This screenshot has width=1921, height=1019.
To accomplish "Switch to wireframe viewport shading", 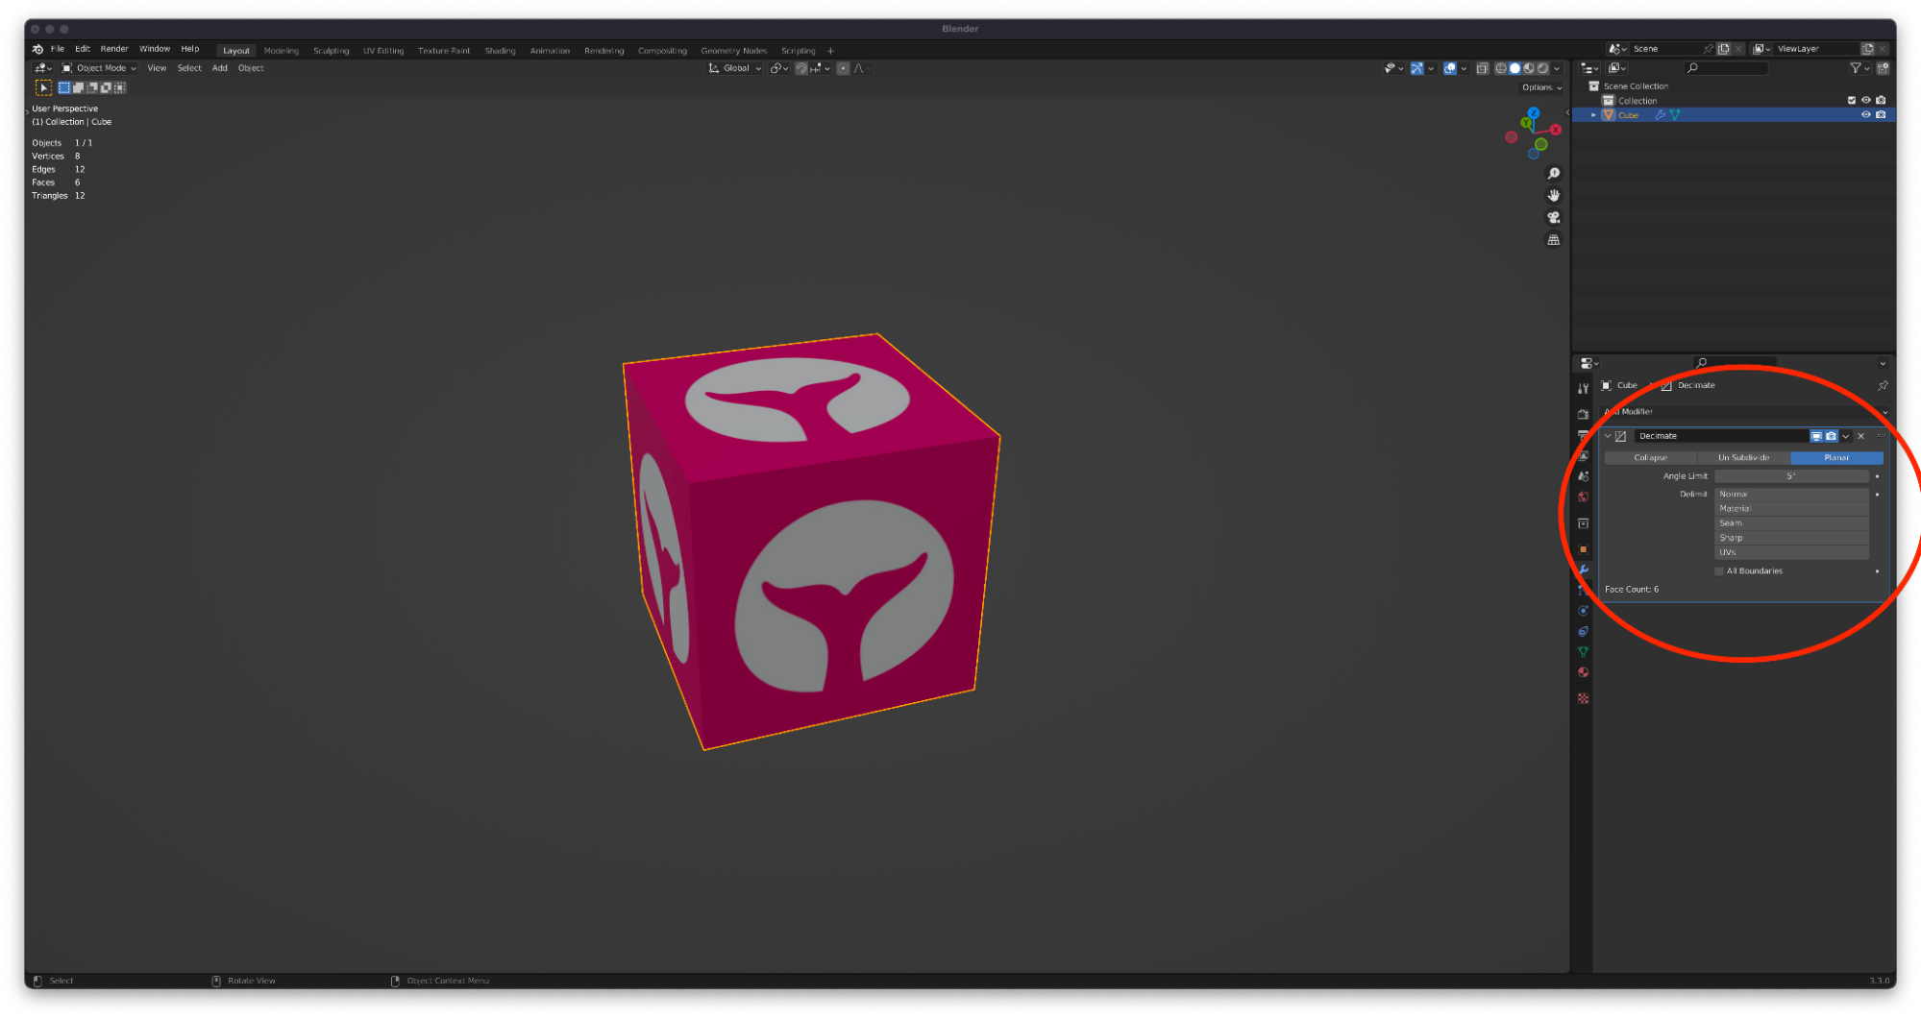I will click(1501, 68).
